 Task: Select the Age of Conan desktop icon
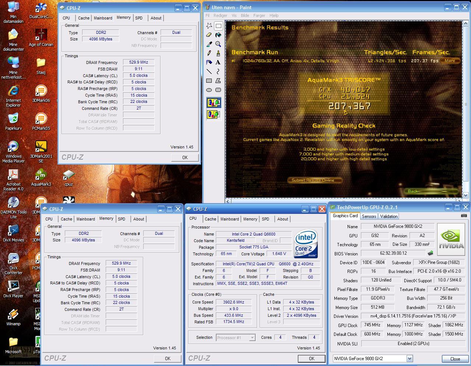pyautogui.click(x=41, y=38)
